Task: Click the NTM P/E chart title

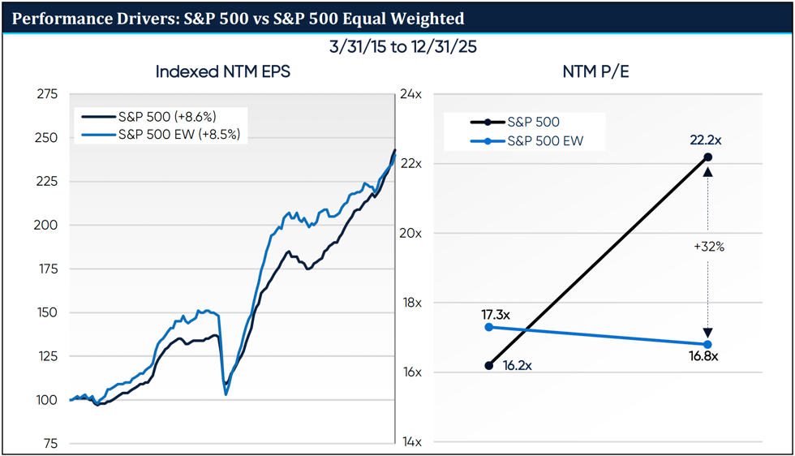Action: point(596,71)
